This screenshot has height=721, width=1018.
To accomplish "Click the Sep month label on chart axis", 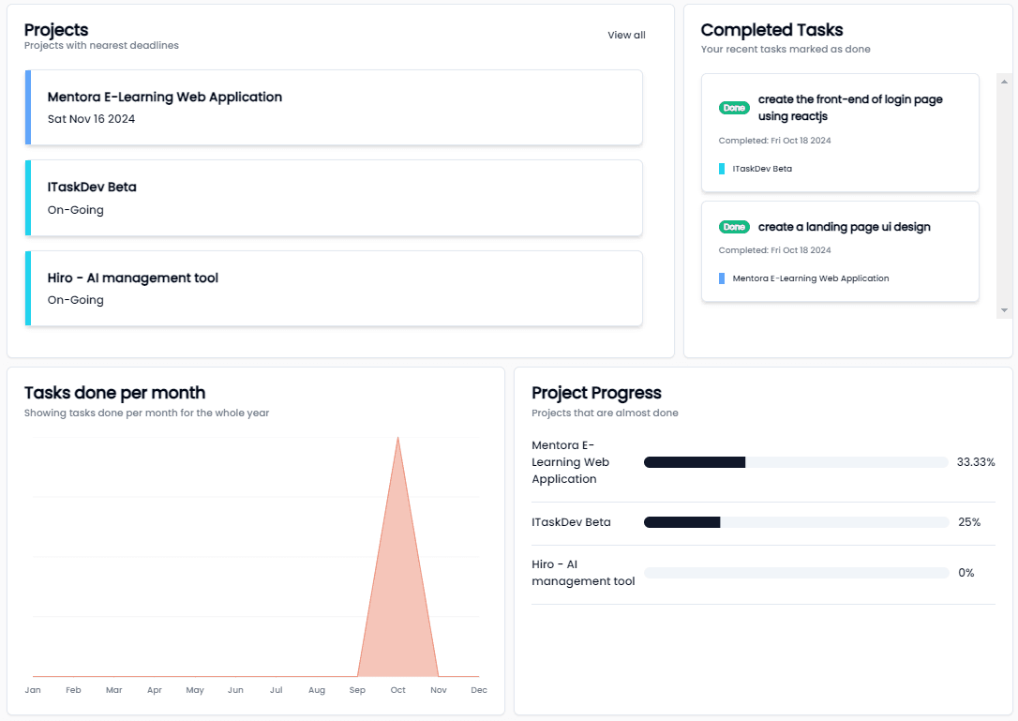I will point(357,690).
